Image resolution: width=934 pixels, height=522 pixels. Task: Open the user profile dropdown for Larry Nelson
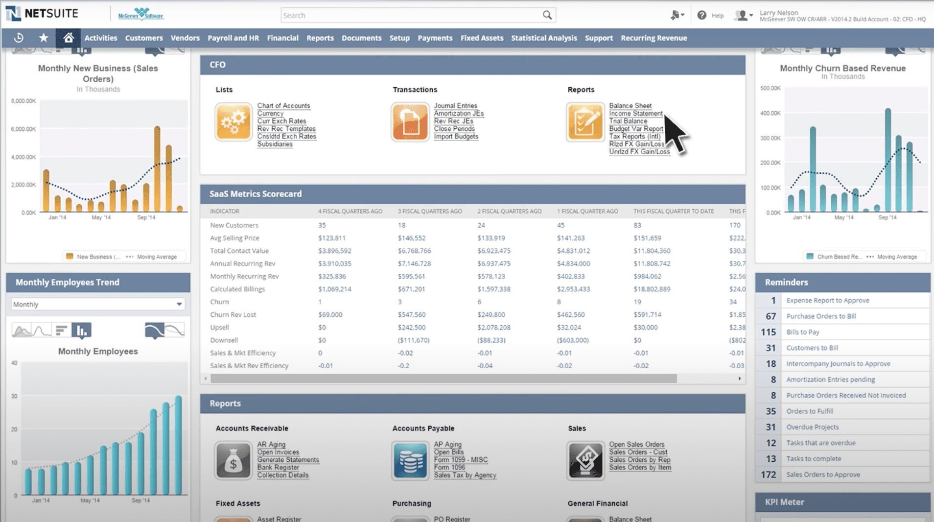pos(743,15)
